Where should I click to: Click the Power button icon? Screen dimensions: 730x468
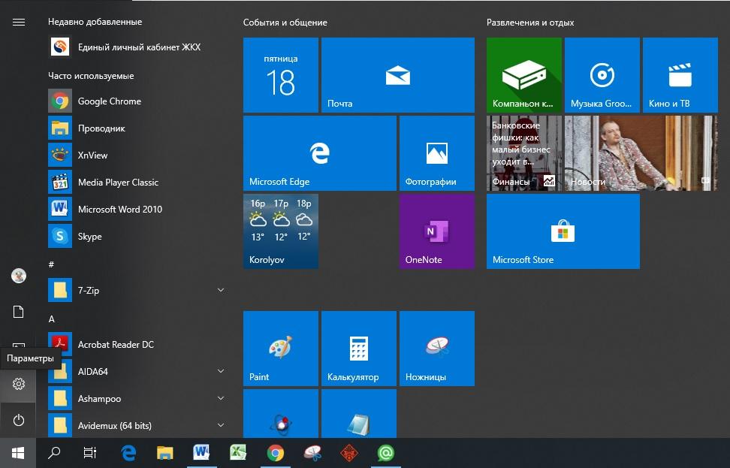pyautogui.click(x=18, y=420)
